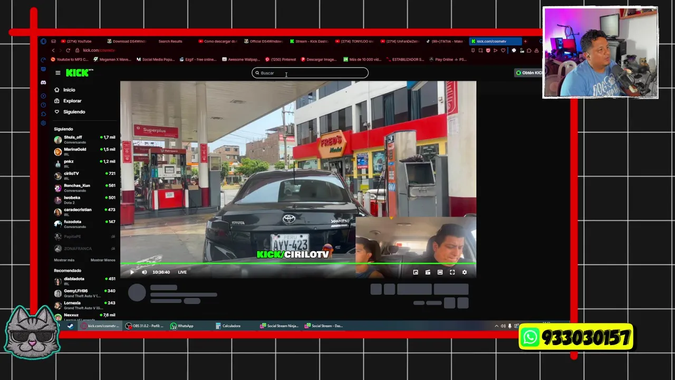Click the player play button
675x380 pixels.
click(x=132, y=272)
